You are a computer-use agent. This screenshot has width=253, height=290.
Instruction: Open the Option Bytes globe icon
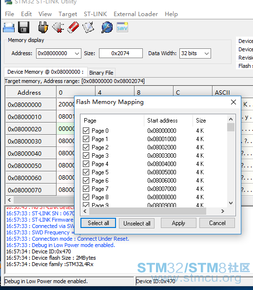pyautogui.click(x=107, y=27)
